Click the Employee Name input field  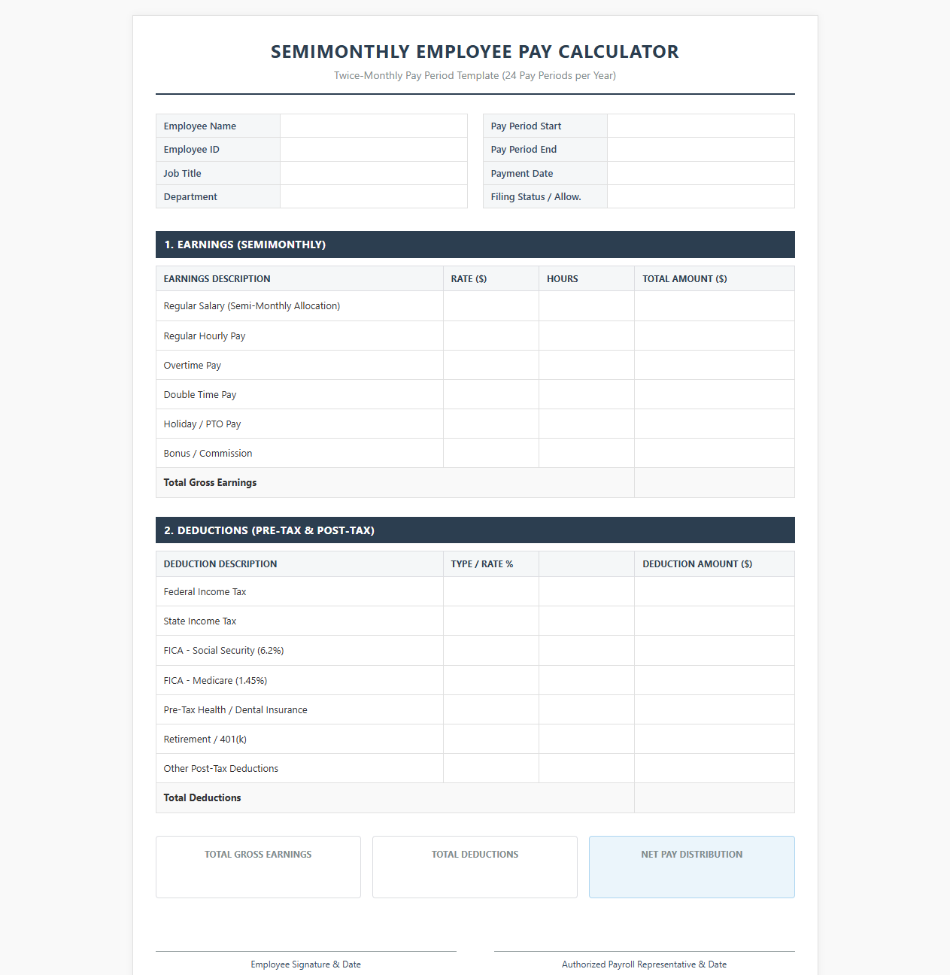point(374,126)
